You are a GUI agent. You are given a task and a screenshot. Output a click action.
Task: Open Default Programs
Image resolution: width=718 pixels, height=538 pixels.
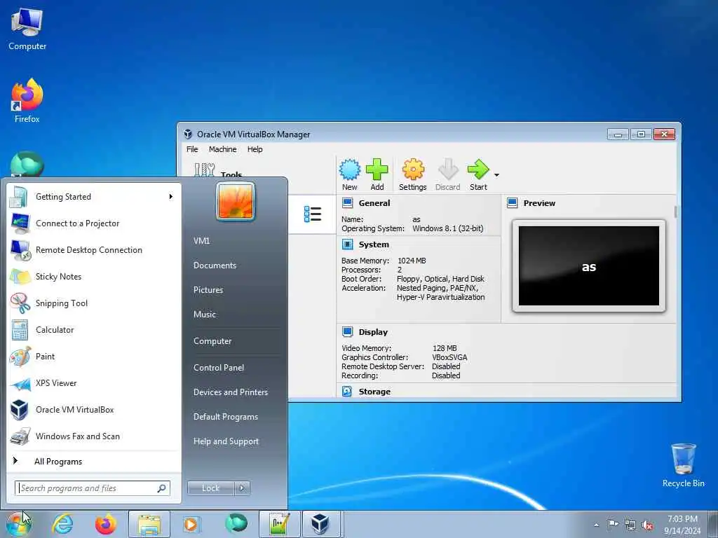tap(226, 417)
